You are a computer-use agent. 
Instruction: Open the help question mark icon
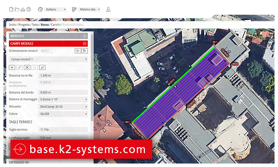click(28, 9)
